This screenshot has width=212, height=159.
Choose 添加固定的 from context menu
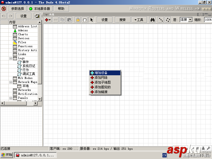(x=105, y=87)
